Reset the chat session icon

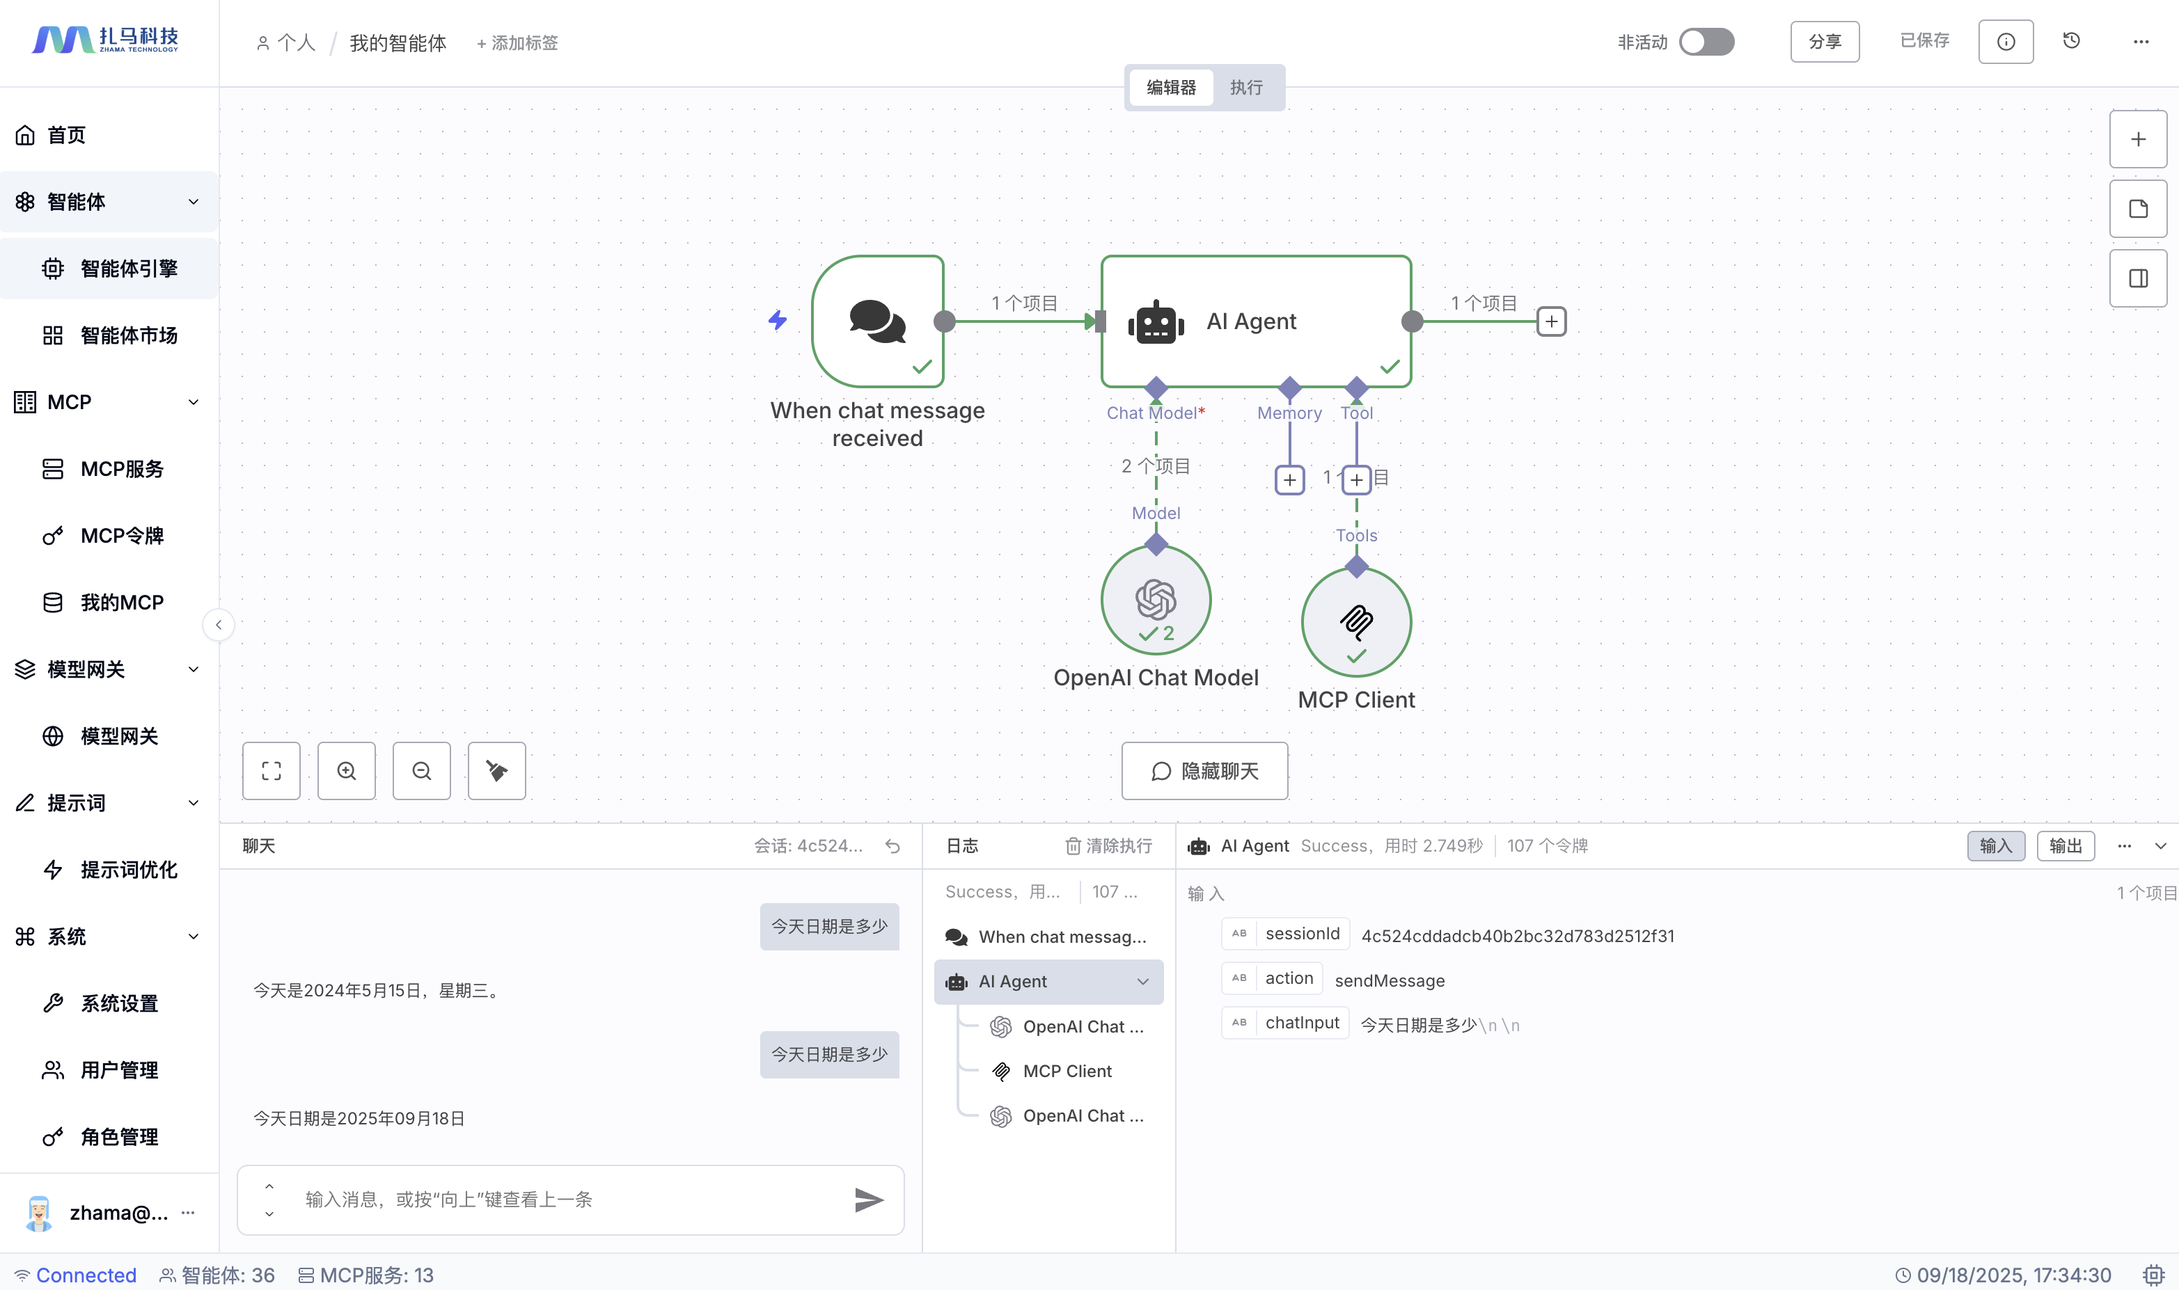(x=893, y=846)
